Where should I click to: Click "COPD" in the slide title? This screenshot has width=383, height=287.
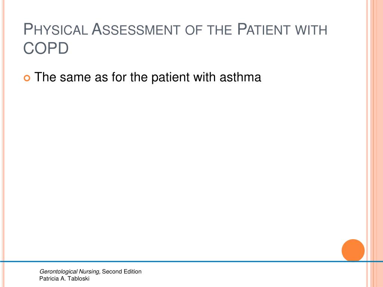point(46,48)
